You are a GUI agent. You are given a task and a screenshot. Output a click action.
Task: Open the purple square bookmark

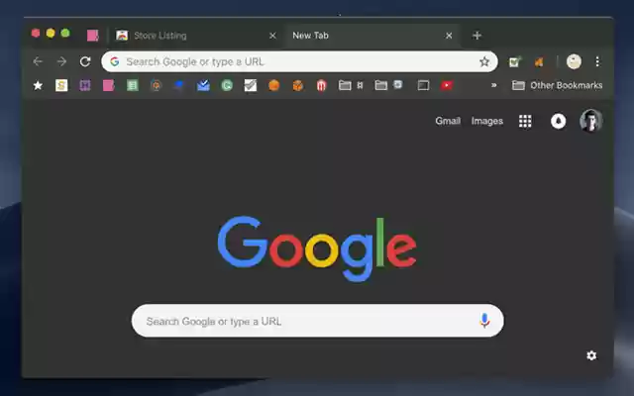85,85
